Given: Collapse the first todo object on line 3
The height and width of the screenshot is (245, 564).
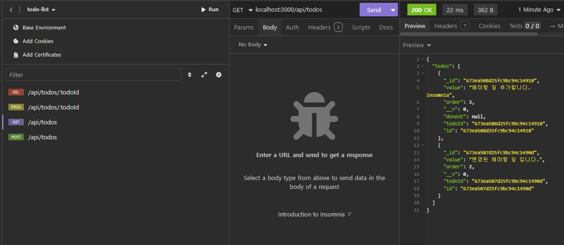Looking at the screenshot, I should click(x=423, y=73).
